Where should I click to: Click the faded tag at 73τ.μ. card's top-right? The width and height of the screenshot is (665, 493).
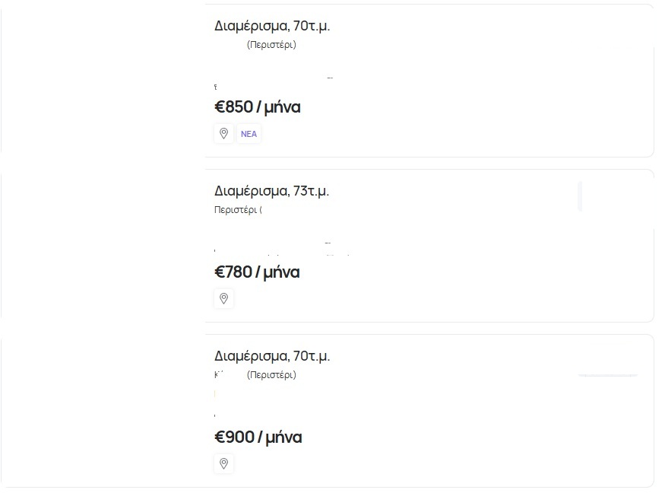pos(581,196)
